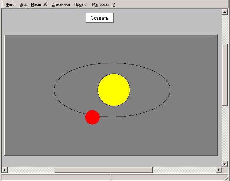Select the yellow sun circle
230x181 pixels.
click(114, 90)
